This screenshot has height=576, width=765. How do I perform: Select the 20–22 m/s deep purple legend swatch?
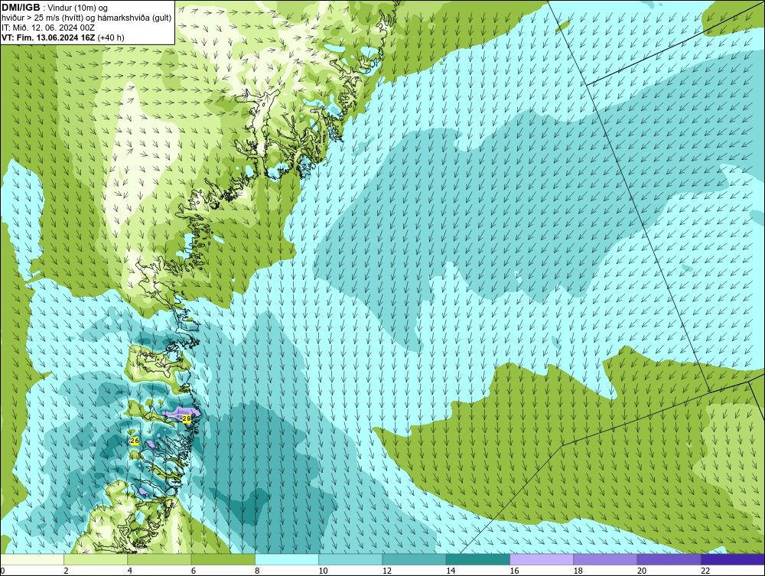coord(669,559)
